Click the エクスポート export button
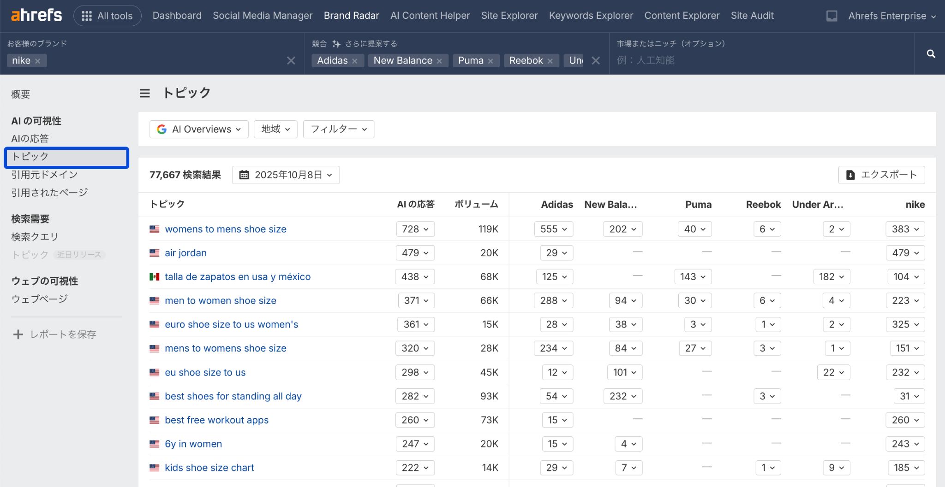This screenshot has width=945, height=487. [881, 175]
